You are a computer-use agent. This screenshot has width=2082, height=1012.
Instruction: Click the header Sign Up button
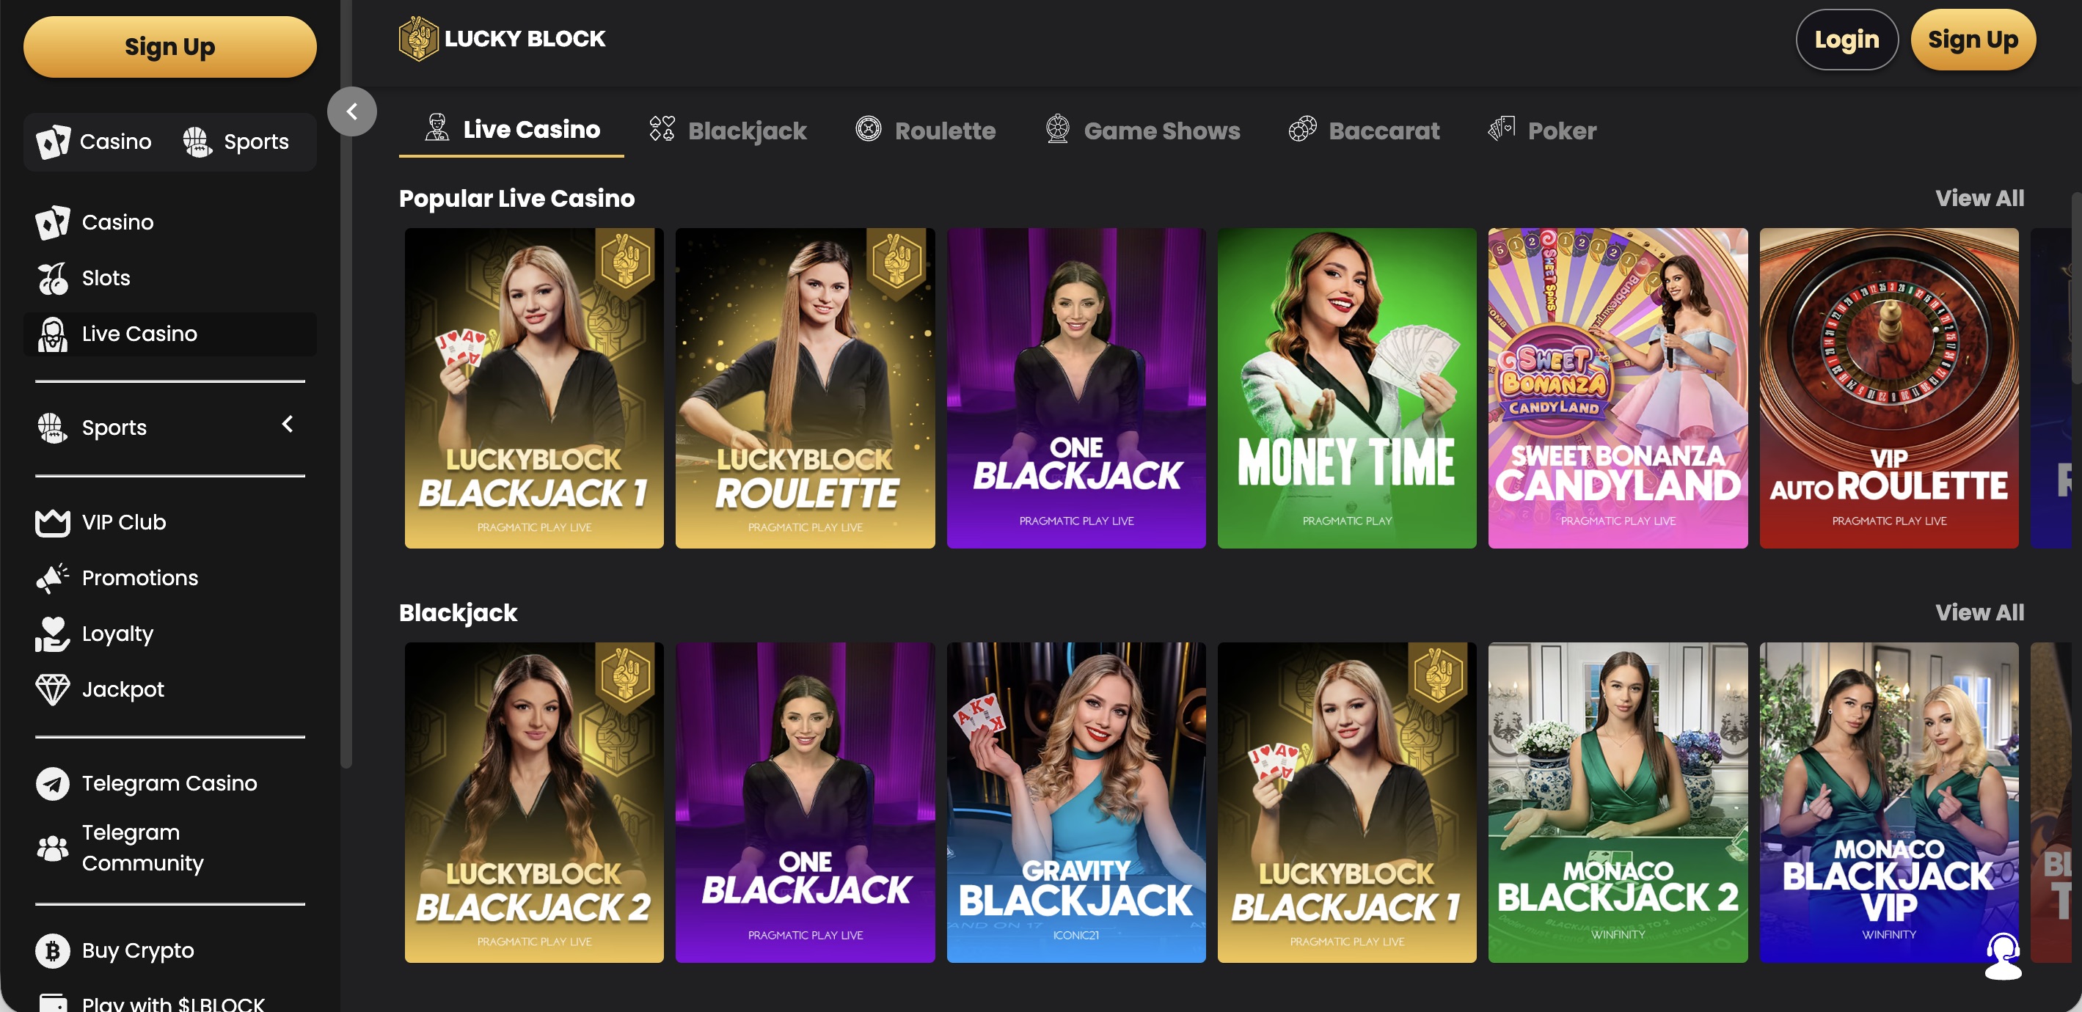(1972, 40)
